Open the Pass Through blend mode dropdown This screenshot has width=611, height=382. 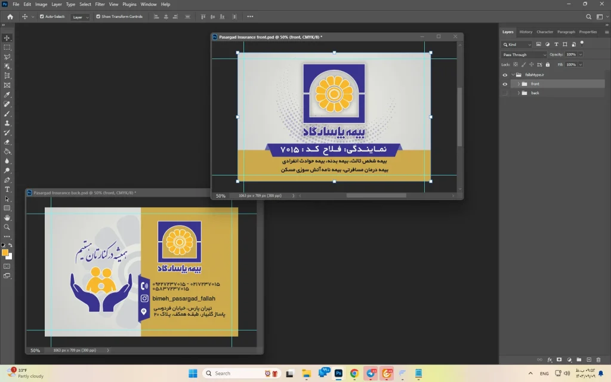tap(524, 54)
